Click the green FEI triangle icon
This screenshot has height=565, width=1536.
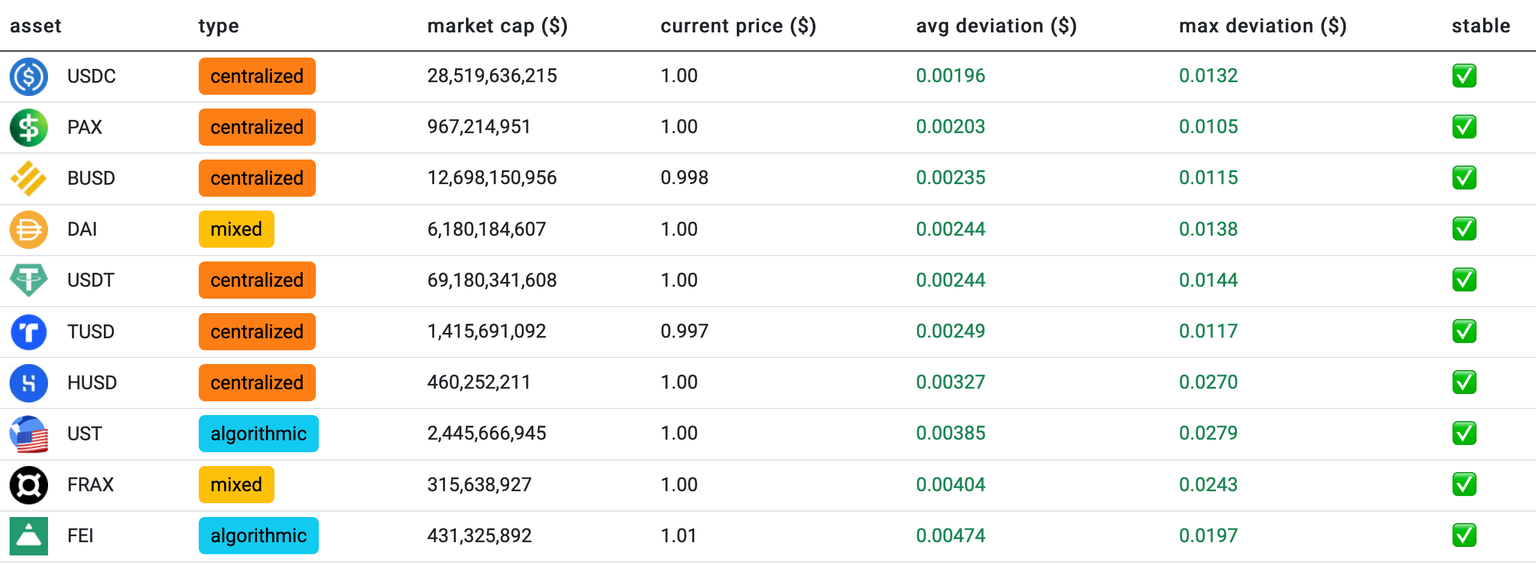[x=29, y=536]
